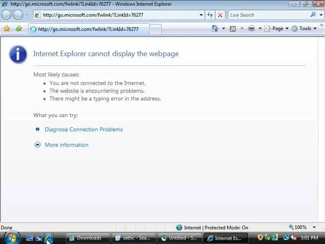This screenshot has height=244, width=325.
Task: Switch to Downloads taskbar window
Action: point(88,238)
